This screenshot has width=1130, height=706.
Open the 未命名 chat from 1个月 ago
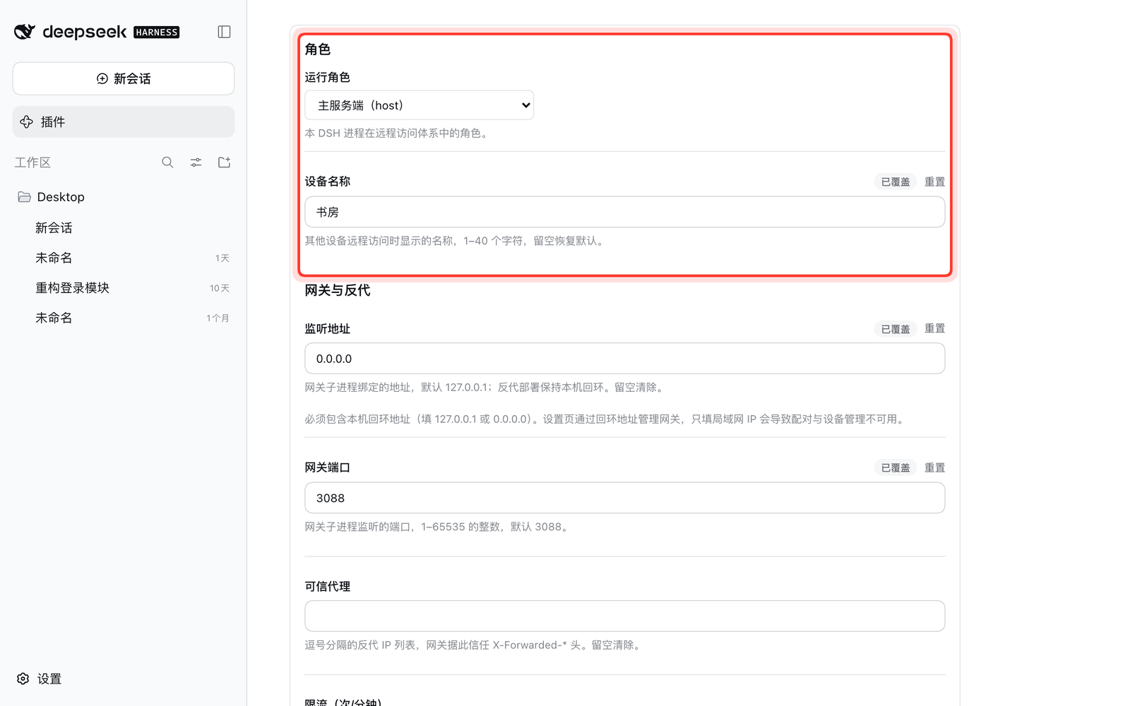124,318
